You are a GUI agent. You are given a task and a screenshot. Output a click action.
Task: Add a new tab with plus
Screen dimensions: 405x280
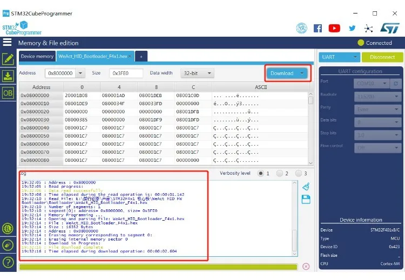(141, 57)
